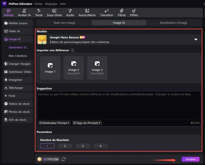Click the refresh credits icon
Viewport: 205px width, 165px height.
[64, 159]
